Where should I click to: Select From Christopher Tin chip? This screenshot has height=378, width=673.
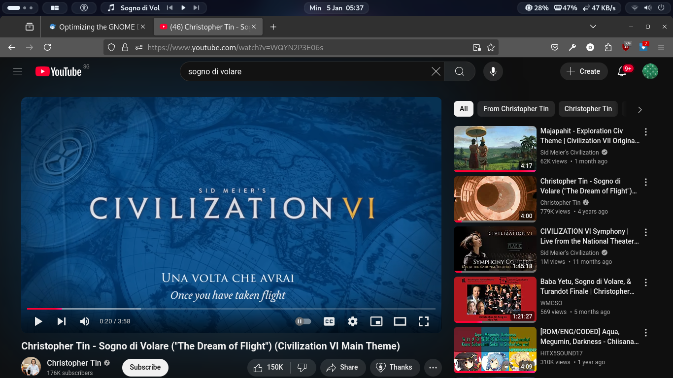(x=516, y=109)
